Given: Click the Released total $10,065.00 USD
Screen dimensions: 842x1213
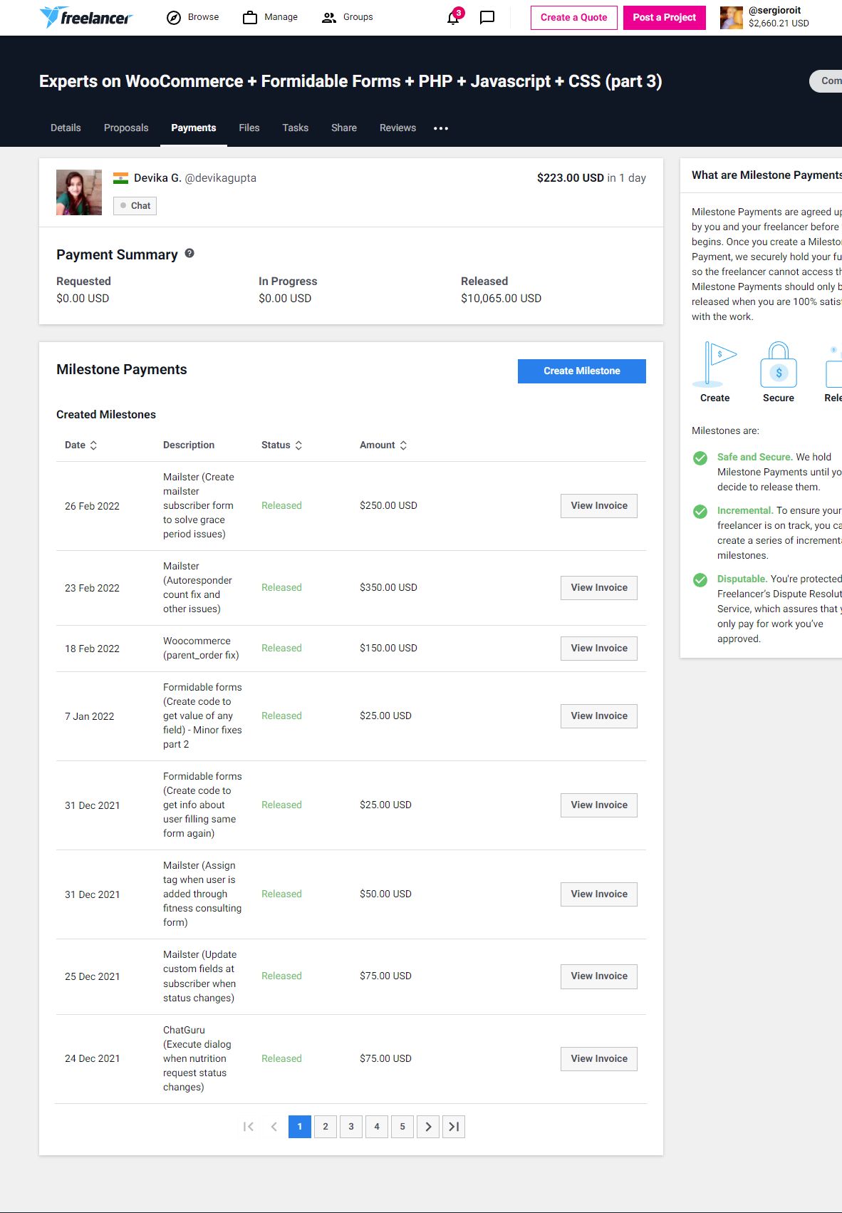Looking at the screenshot, I should [x=501, y=299].
